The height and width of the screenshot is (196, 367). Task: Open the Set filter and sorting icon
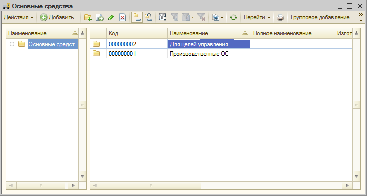click(x=163, y=18)
